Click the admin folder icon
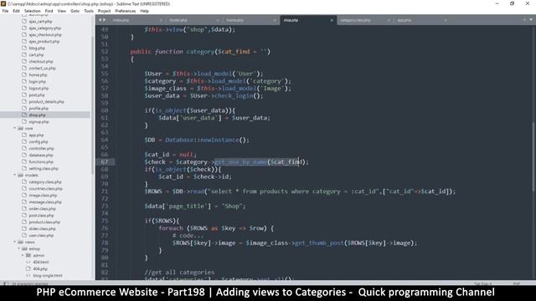 pyautogui.click(x=28, y=255)
